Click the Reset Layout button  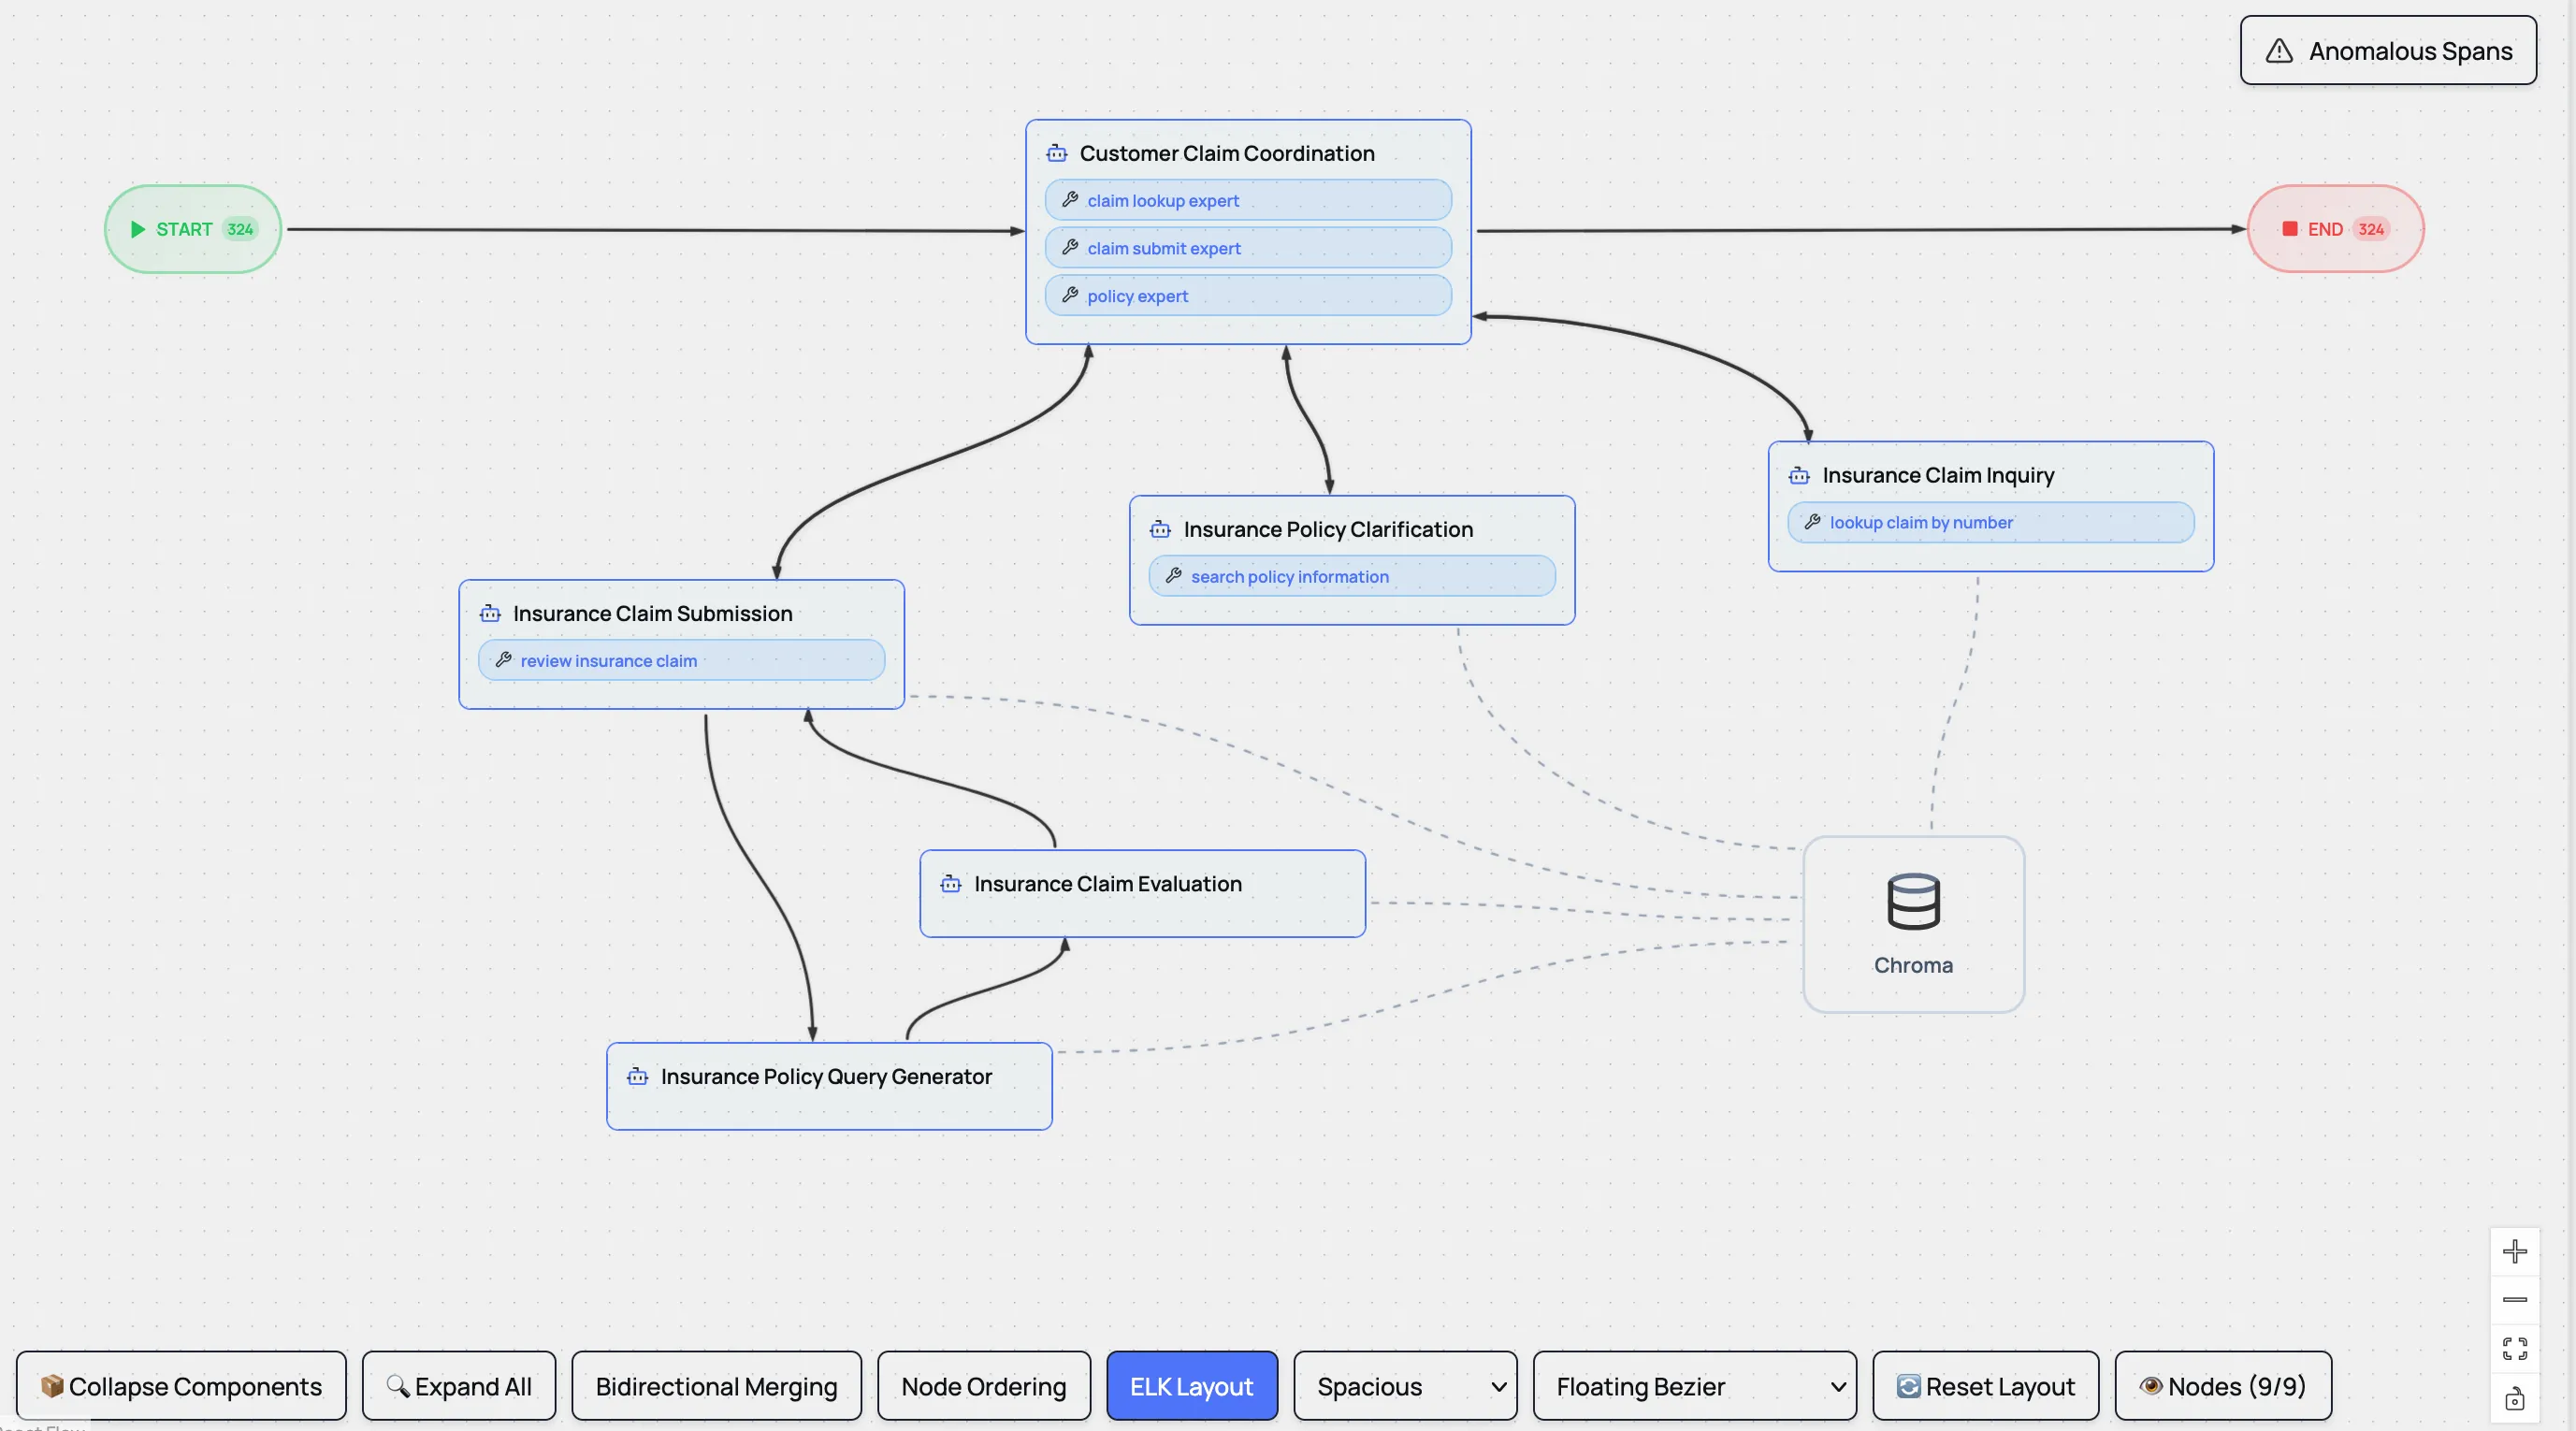tap(1985, 1385)
